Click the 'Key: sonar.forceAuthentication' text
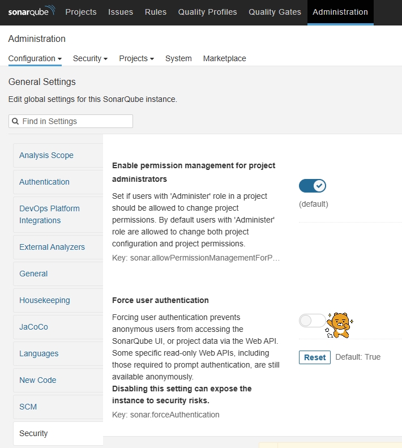 [x=166, y=415]
